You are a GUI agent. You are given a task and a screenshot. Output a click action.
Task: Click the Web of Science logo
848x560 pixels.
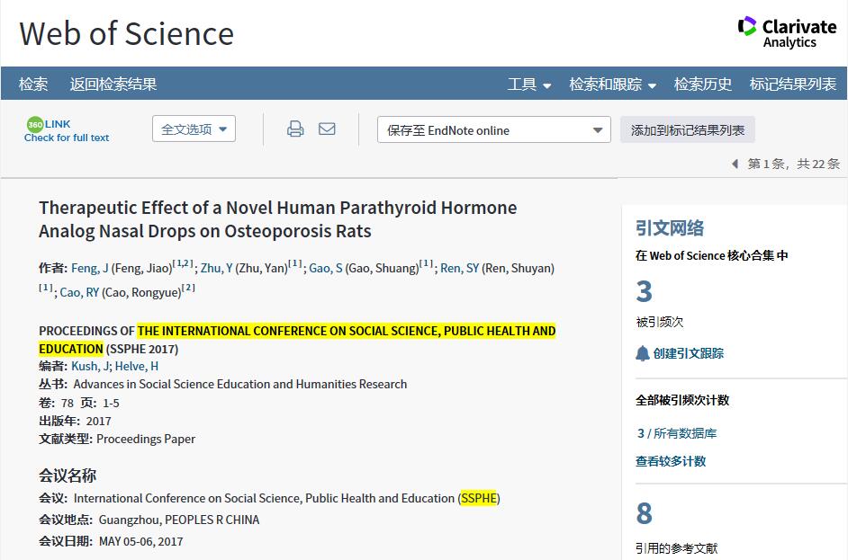(127, 33)
